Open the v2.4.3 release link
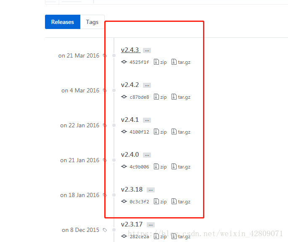 click(x=131, y=50)
